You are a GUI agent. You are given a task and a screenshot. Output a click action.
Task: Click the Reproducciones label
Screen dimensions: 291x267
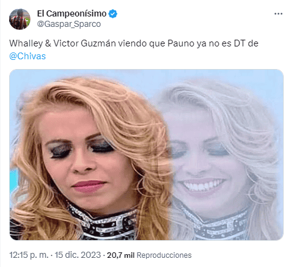(164, 255)
